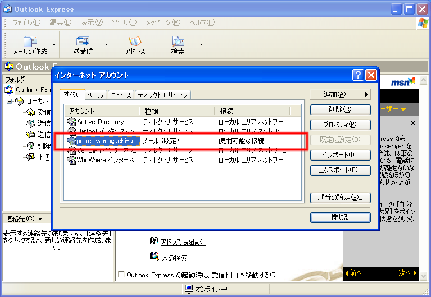Toggle 起動時に受信トレイへ移動する checkbox
Image resolution: width=431 pixels, height=297 pixels.
[x=121, y=274]
